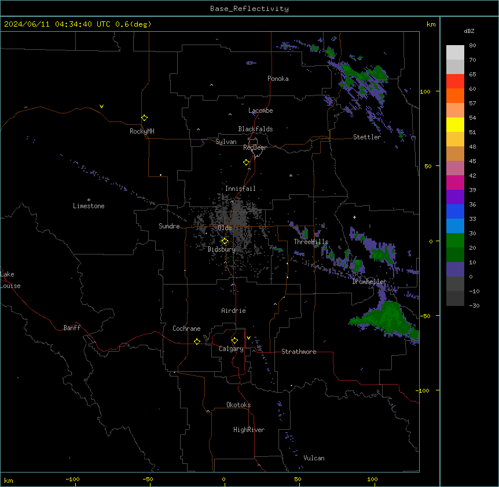This screenshot has width=499, height=487.
Task: Click the ThreeHills town label
Action: (x=311, y=242)
